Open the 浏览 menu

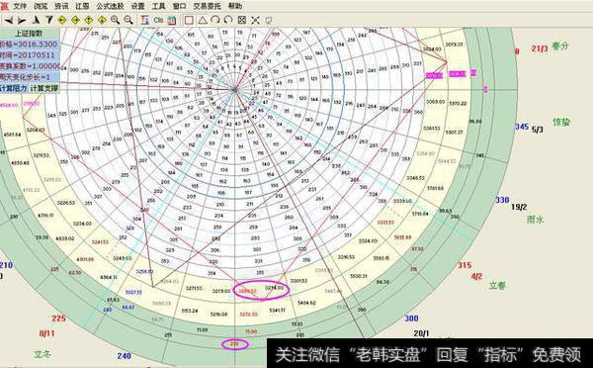tap(41, 6)
